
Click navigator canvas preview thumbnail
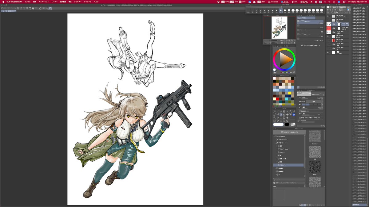point(279,28)
